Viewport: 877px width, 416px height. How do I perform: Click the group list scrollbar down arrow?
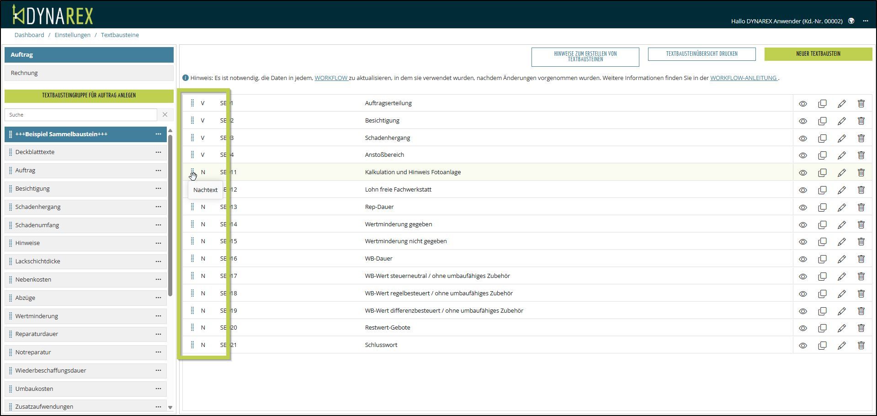[x=170, y=407]
